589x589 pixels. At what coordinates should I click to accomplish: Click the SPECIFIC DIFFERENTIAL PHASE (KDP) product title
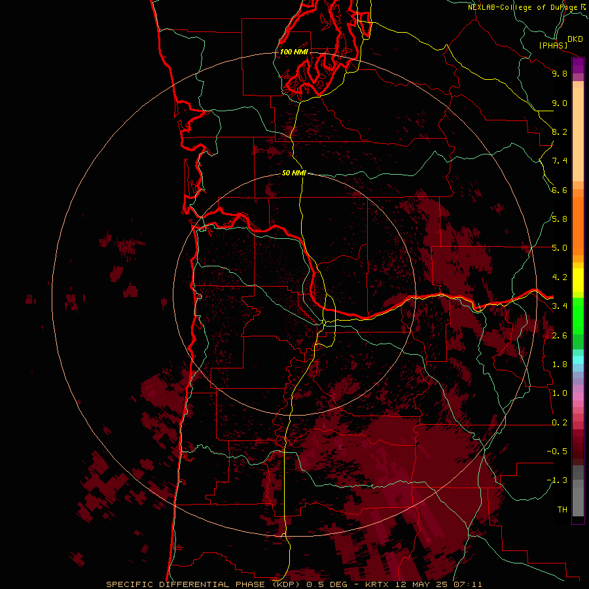(x=204, y=584)
